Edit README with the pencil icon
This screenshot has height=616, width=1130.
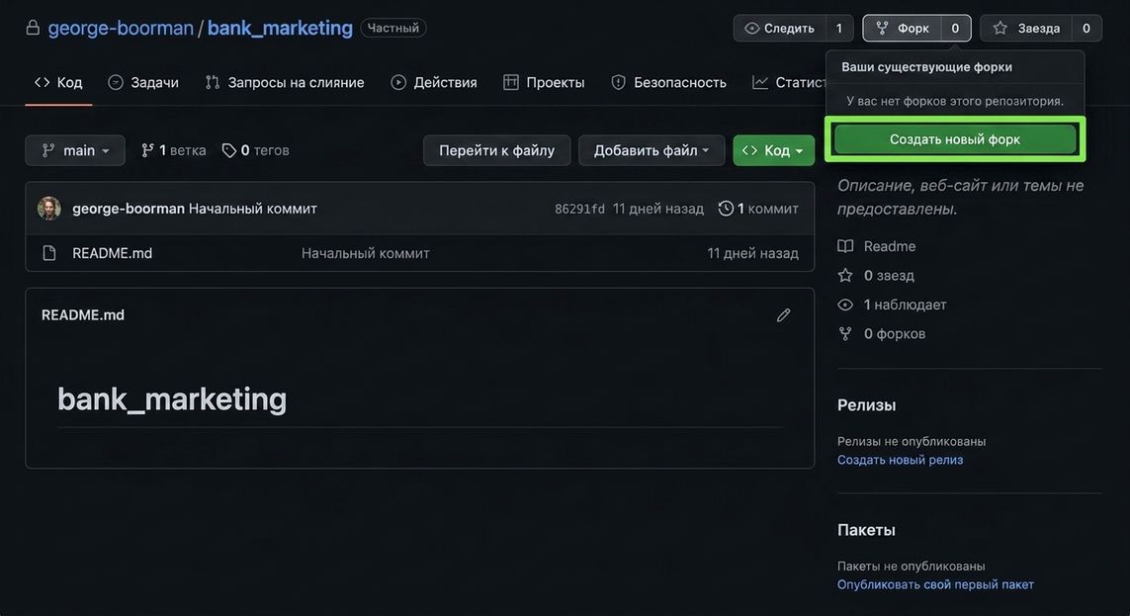[x=783, y=315]
